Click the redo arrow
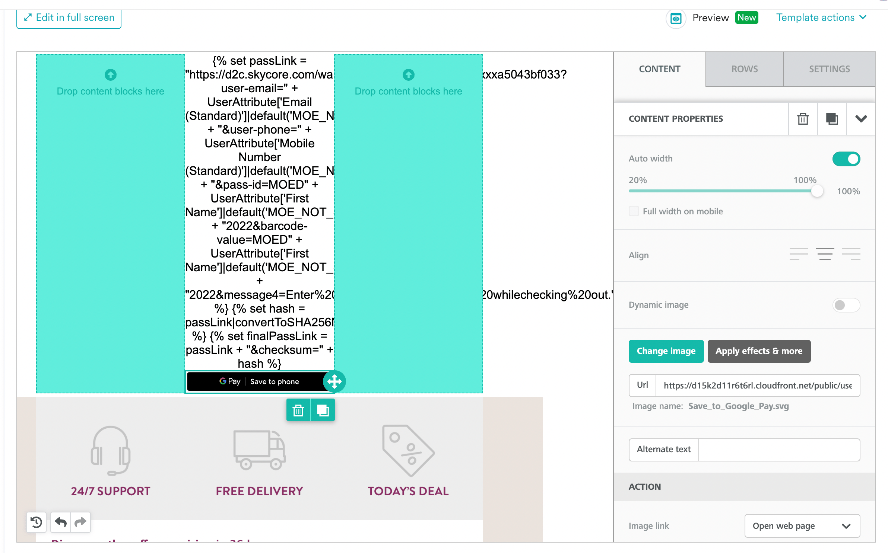Viewport: 888px width, 553px height. click(x=80, y=522)
